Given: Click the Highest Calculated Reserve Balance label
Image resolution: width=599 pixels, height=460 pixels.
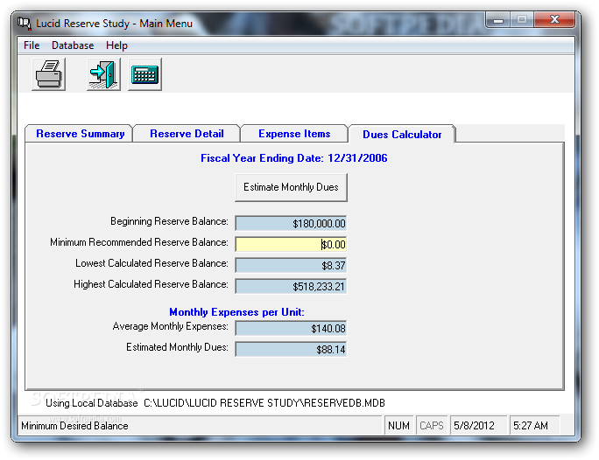Looking at the screenshot, I should click(x=151, y=284).
